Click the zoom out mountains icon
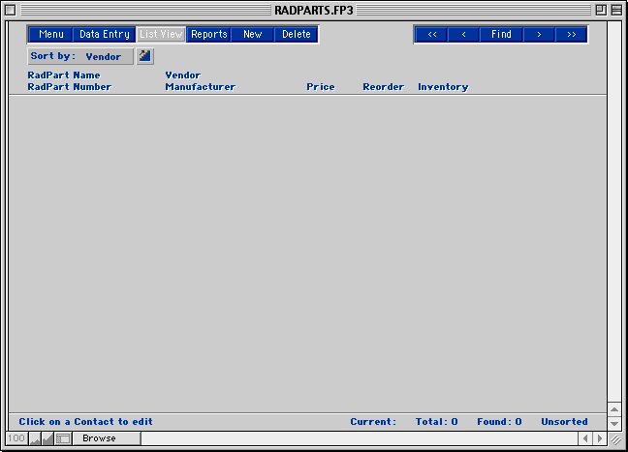628x452 pixels. (35, 438)
